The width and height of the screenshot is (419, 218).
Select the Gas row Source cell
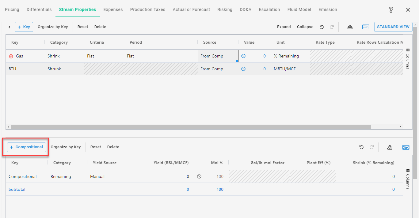coord(218,56)
